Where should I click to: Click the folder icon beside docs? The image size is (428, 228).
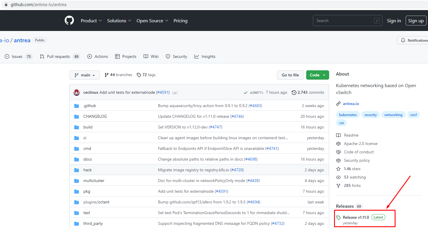pyautogui.click(x=77, y=159)
